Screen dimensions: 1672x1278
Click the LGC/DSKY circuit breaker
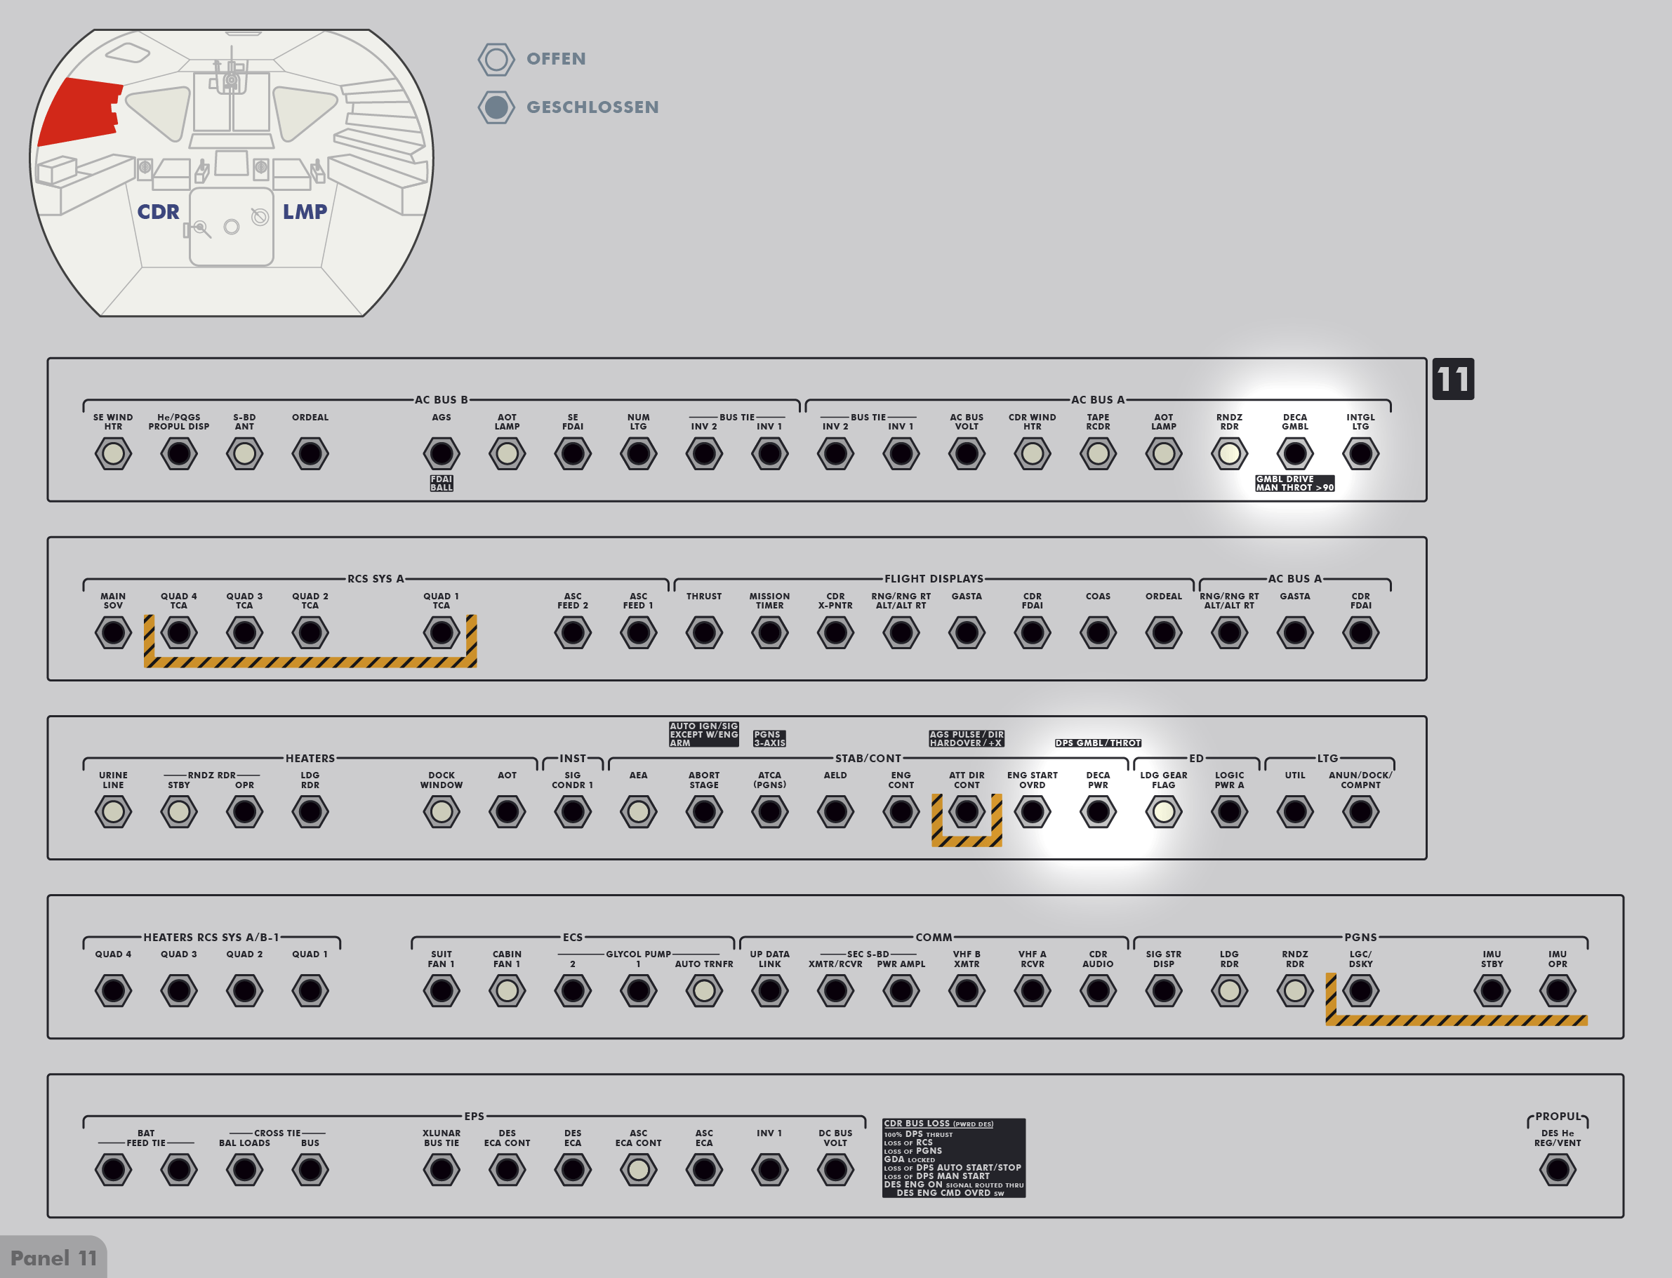tap(1360, 990)
